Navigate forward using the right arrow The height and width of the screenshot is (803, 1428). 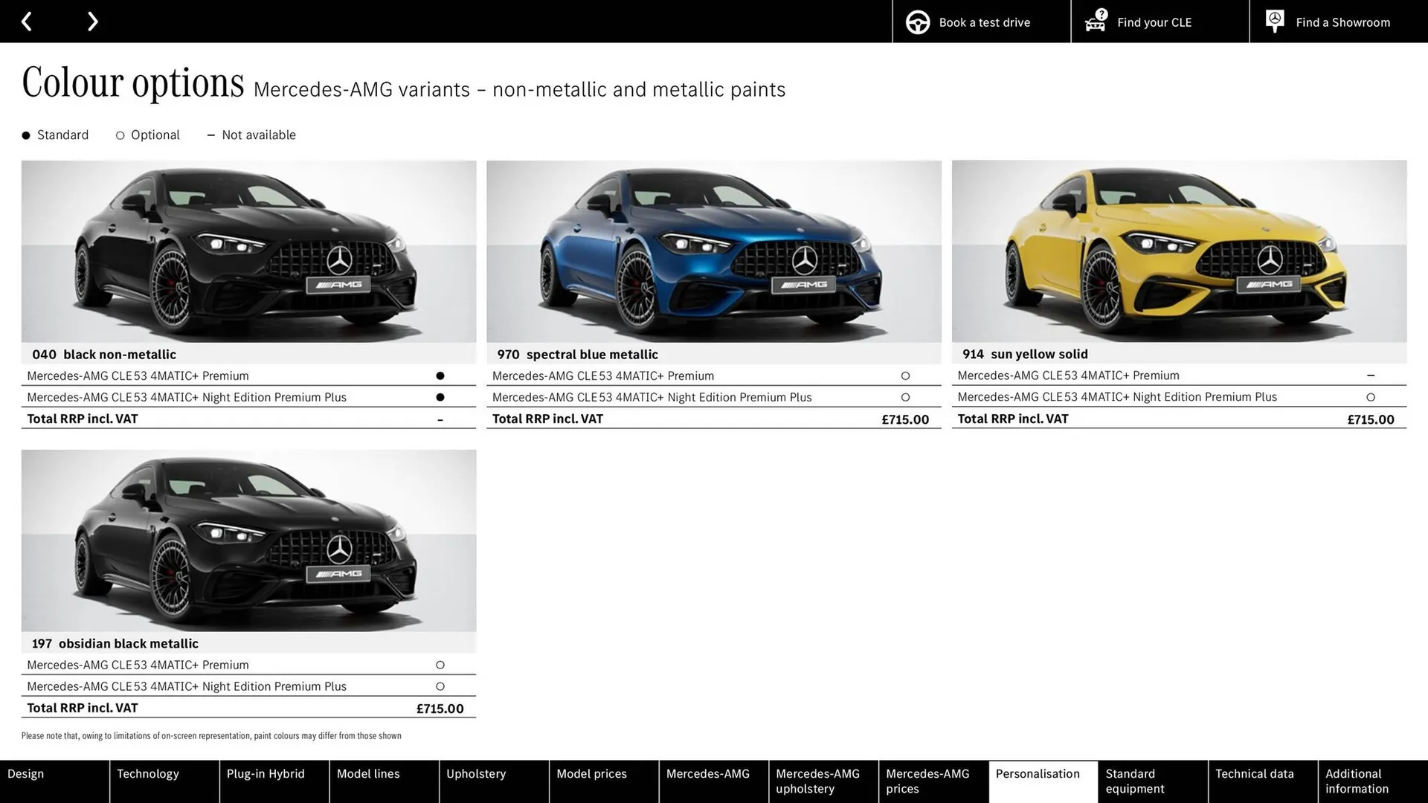pos(92,21)
